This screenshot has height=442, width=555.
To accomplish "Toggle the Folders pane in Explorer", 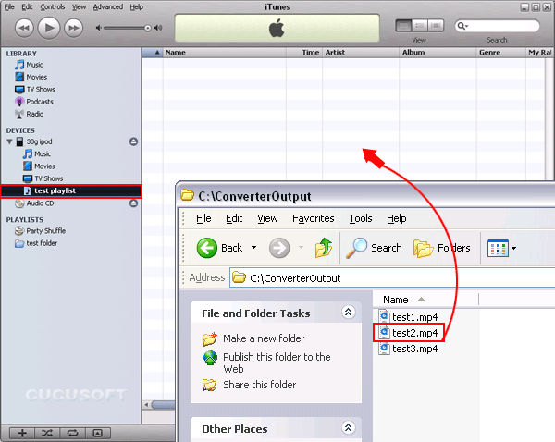I will click(x=442, y=248).
